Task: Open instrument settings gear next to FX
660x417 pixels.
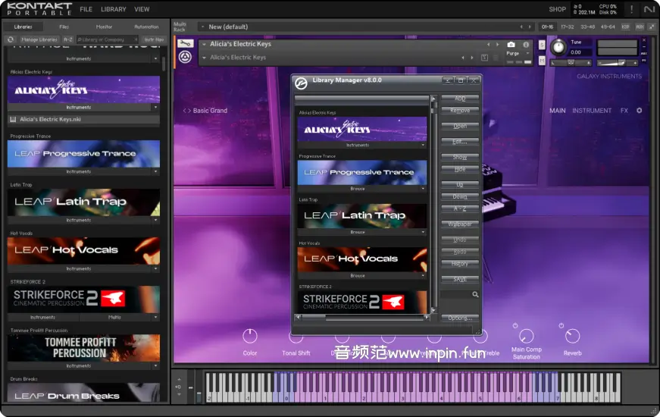Action: point(639,111)
